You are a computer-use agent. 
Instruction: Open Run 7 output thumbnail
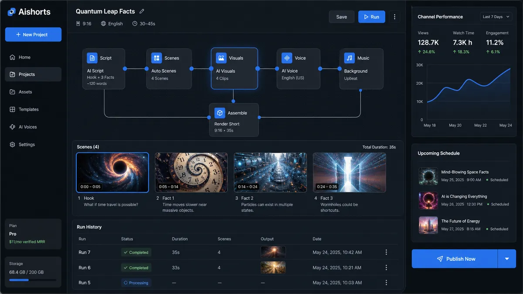(273, 252)
